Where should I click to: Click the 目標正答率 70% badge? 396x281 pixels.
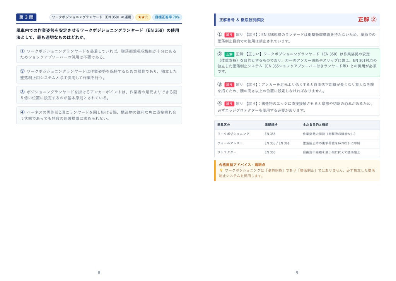tap(167, 17)
